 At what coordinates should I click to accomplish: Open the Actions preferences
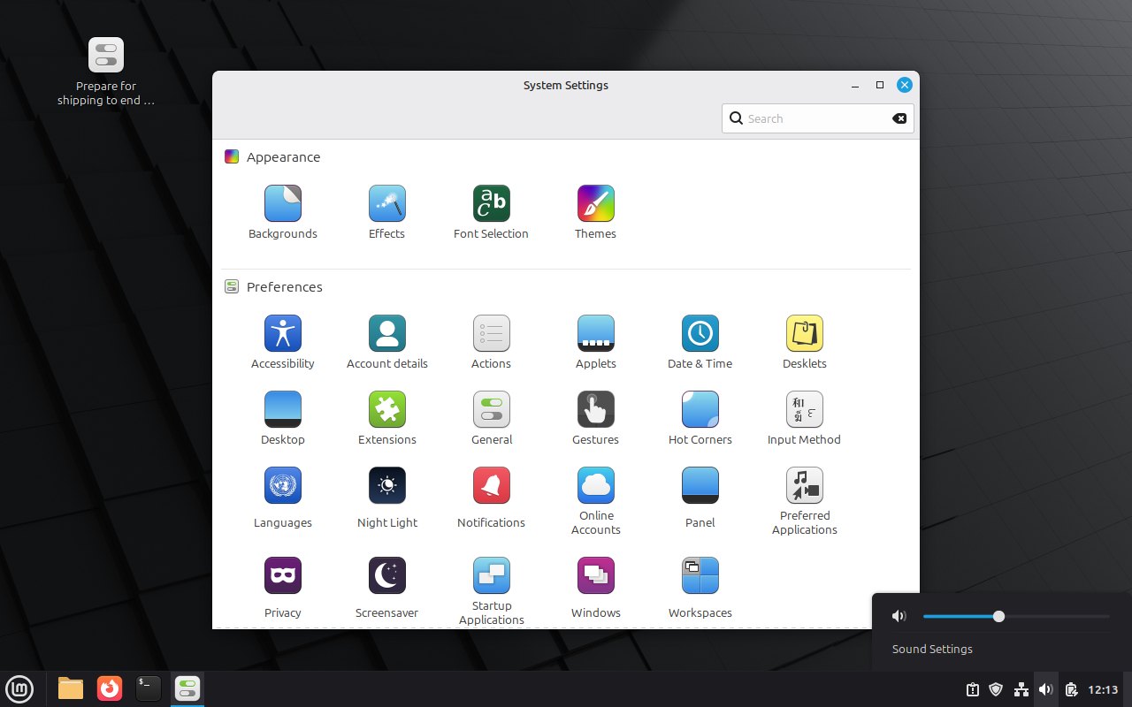click(492, 342)
